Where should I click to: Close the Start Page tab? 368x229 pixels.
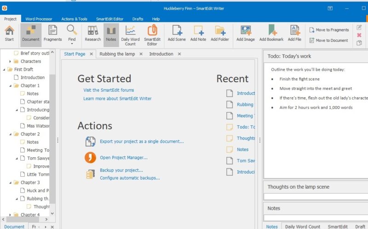(x=91, y=54)
